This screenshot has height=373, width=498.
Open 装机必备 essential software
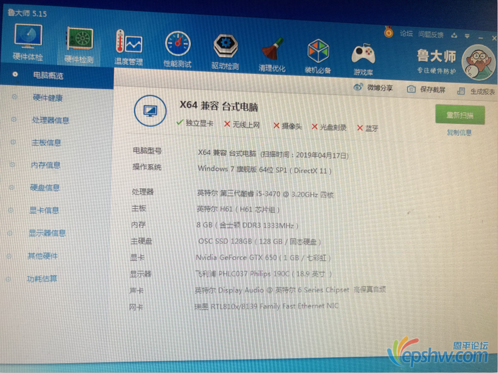[x=318, y=57]
